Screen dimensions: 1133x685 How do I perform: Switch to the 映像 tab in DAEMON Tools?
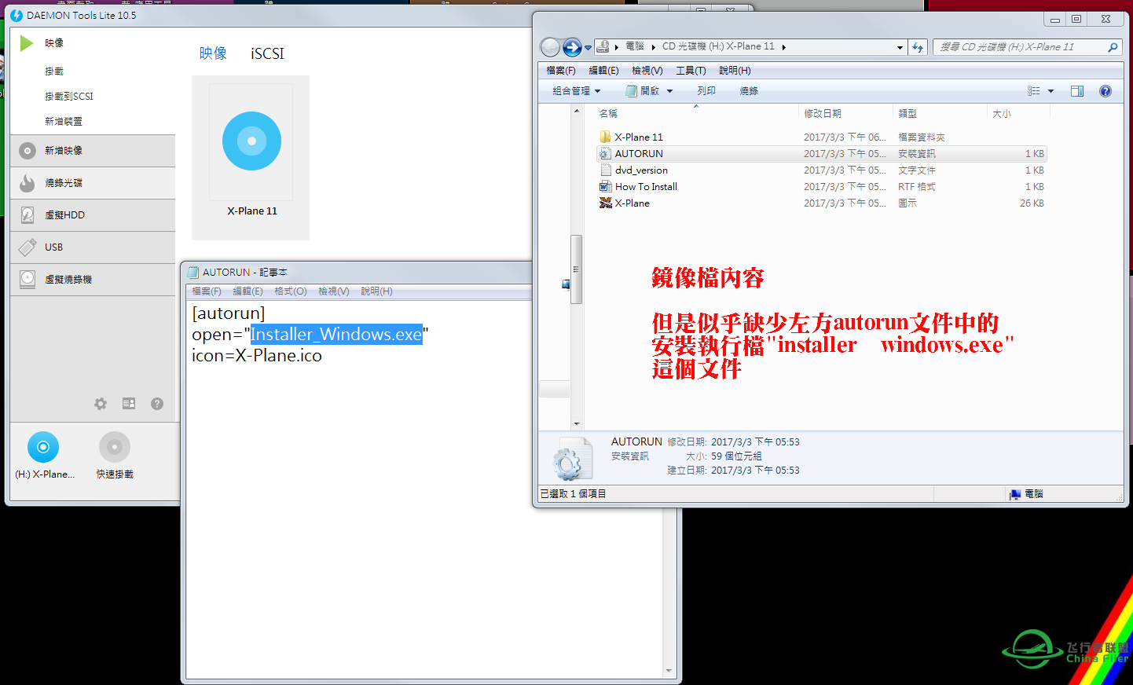pos(213,53)
